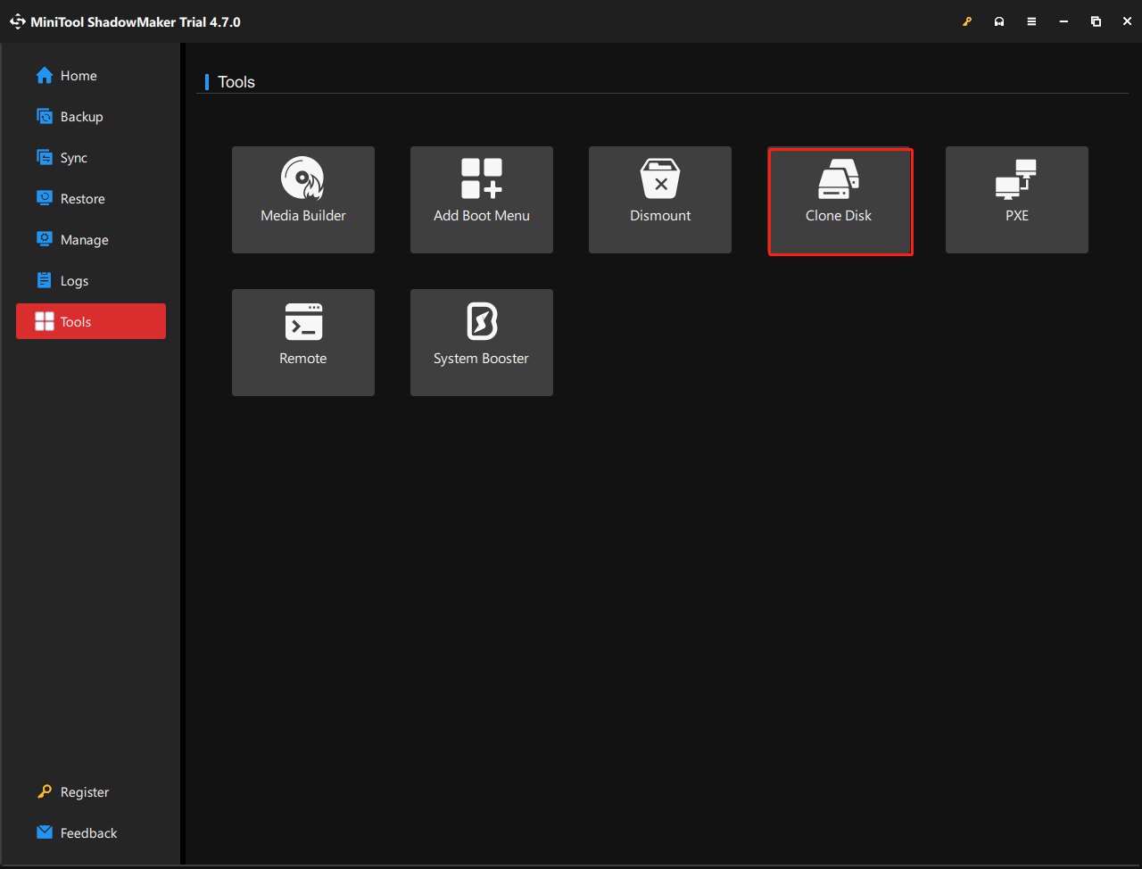
Task: Go to the Home page
Action: point(79,76)
